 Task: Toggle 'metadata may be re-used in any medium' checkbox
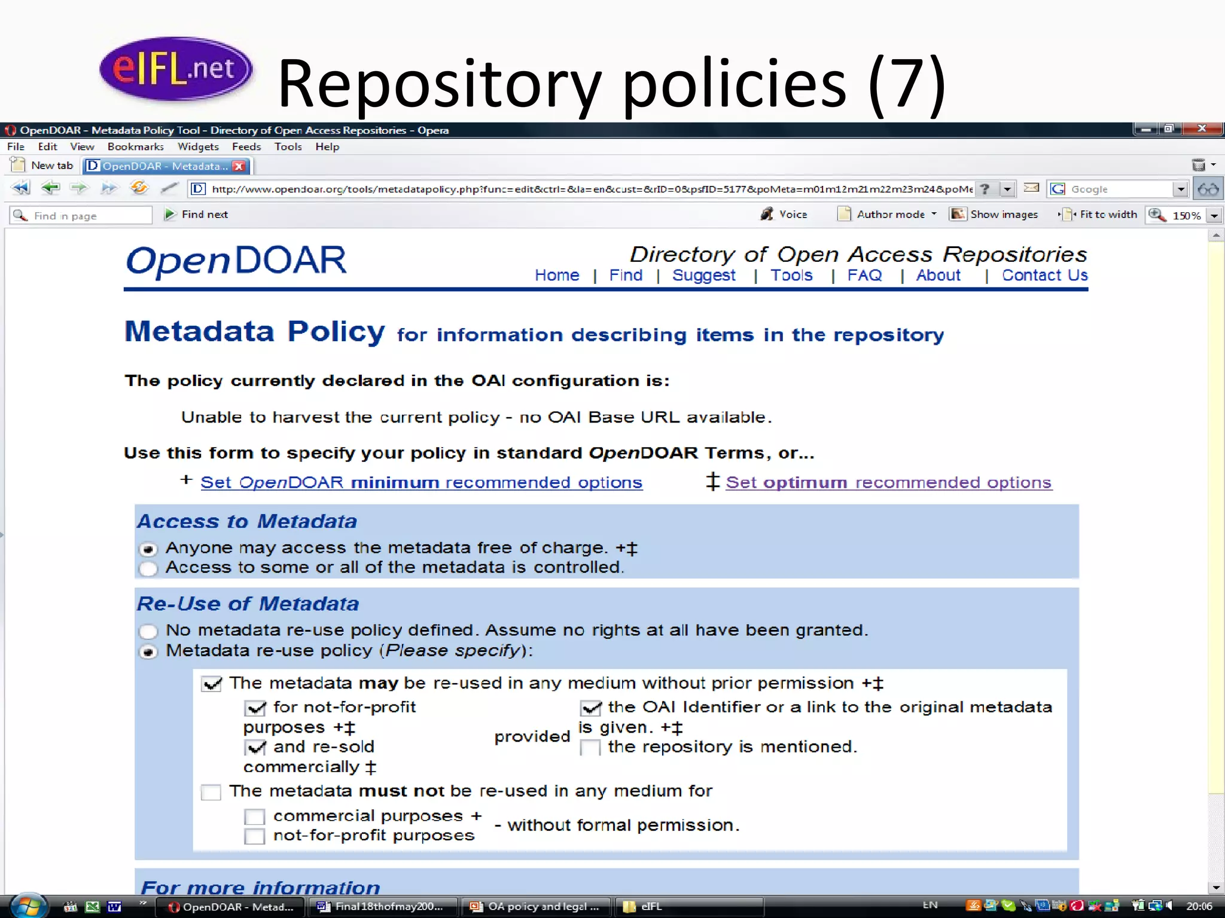tap(211, 684)
